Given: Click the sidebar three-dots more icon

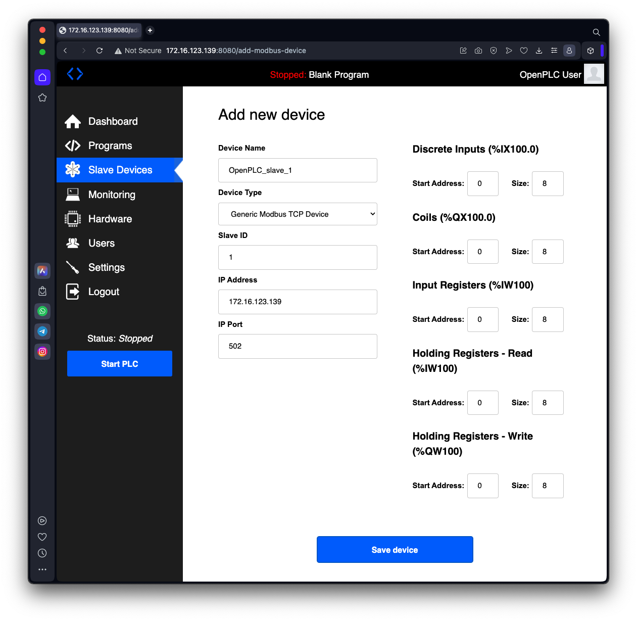Looking at the screenshot, I should (42, 569).
